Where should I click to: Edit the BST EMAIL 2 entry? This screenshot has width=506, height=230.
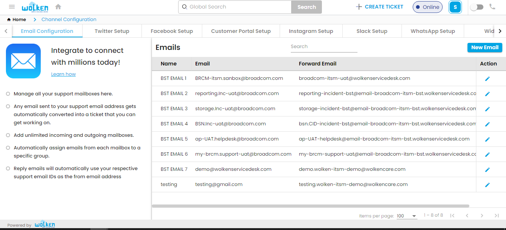tap(487, 94)
